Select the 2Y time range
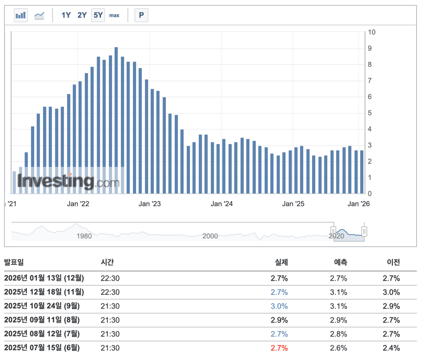The image size is (421, 361). 82,15
